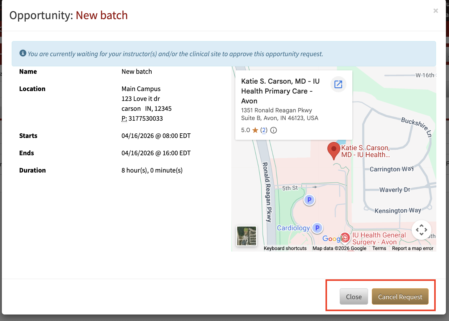Open the map Terms link
The image size is (449, 321).
(x=379, y=248)
